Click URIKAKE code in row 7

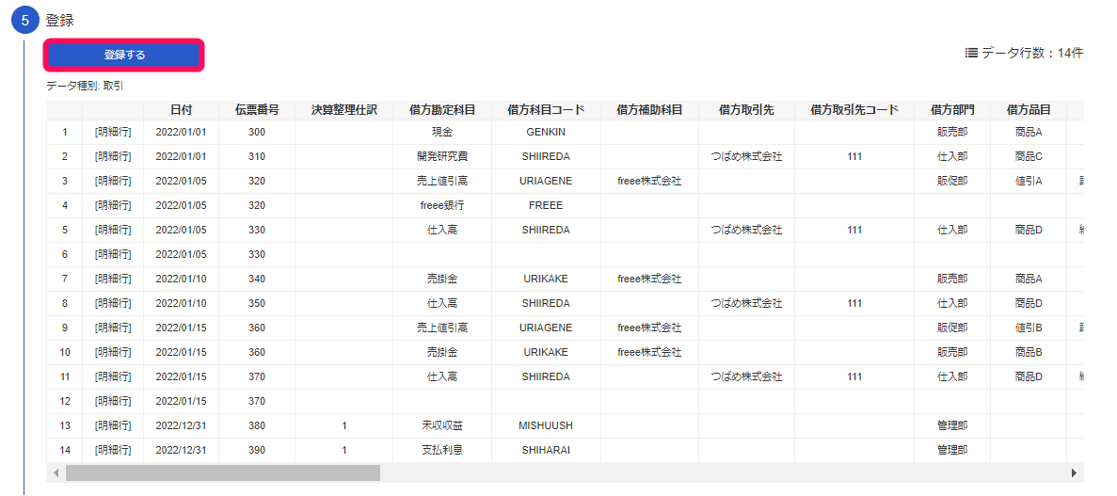546,279
